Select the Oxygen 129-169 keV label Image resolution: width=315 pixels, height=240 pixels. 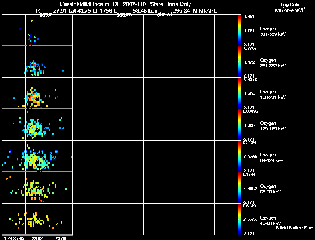(x=273, y=126)
